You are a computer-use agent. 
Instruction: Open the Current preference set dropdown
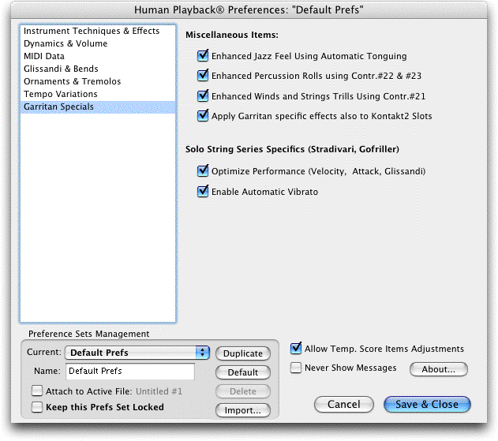137,353
